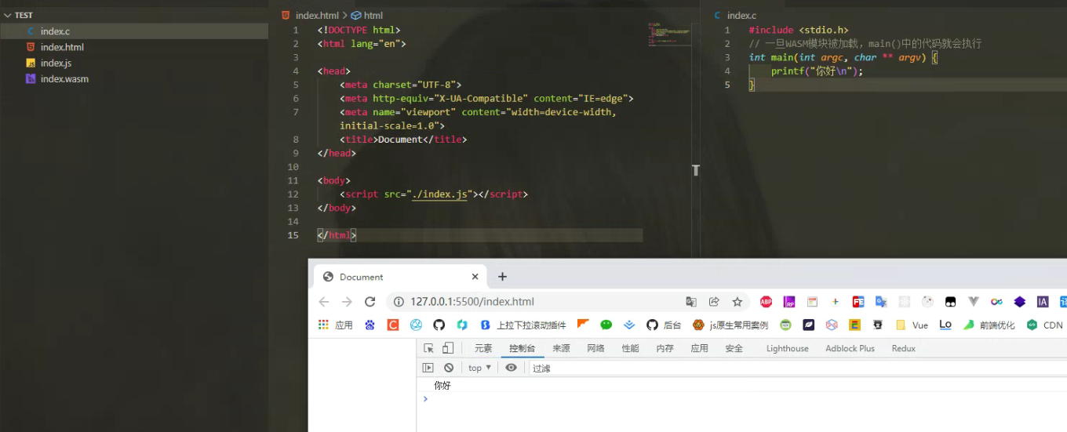The height and width of the screenshot is (432, 1067).
Task: Switch to the 网络 DevTools tab
Action: pyautogui.click(x=595, y=348)
